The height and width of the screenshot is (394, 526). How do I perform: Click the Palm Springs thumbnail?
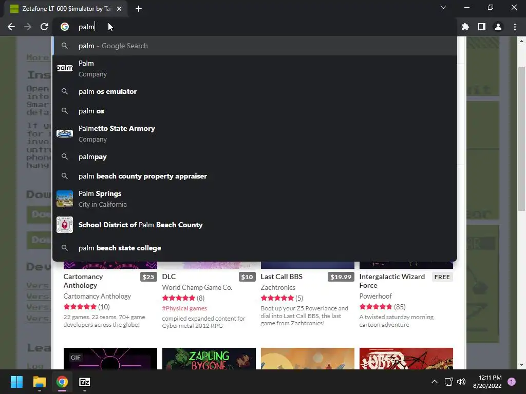click(x=65, y=199)
